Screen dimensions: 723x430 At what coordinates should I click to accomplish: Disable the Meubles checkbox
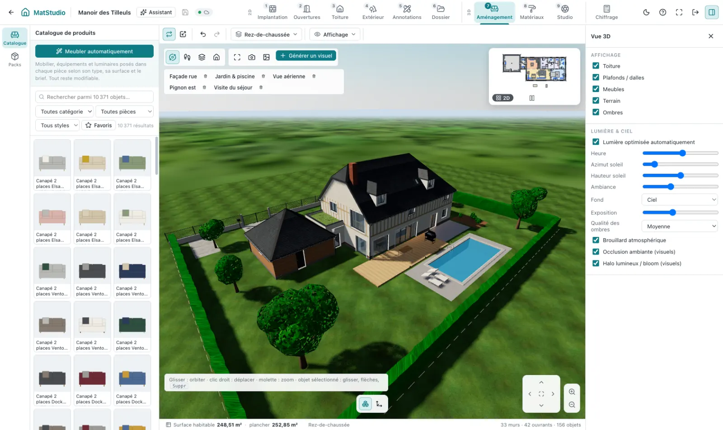pos(596,89)
